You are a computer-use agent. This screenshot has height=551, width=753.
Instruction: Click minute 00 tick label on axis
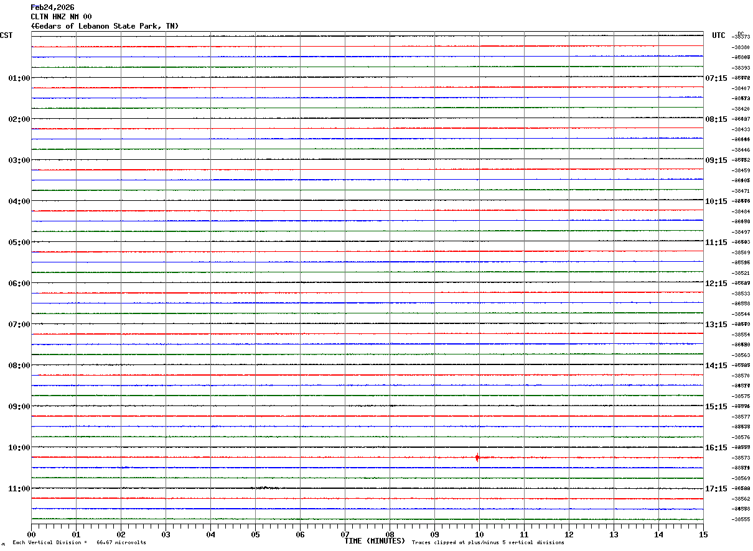(x=31, y=534)
